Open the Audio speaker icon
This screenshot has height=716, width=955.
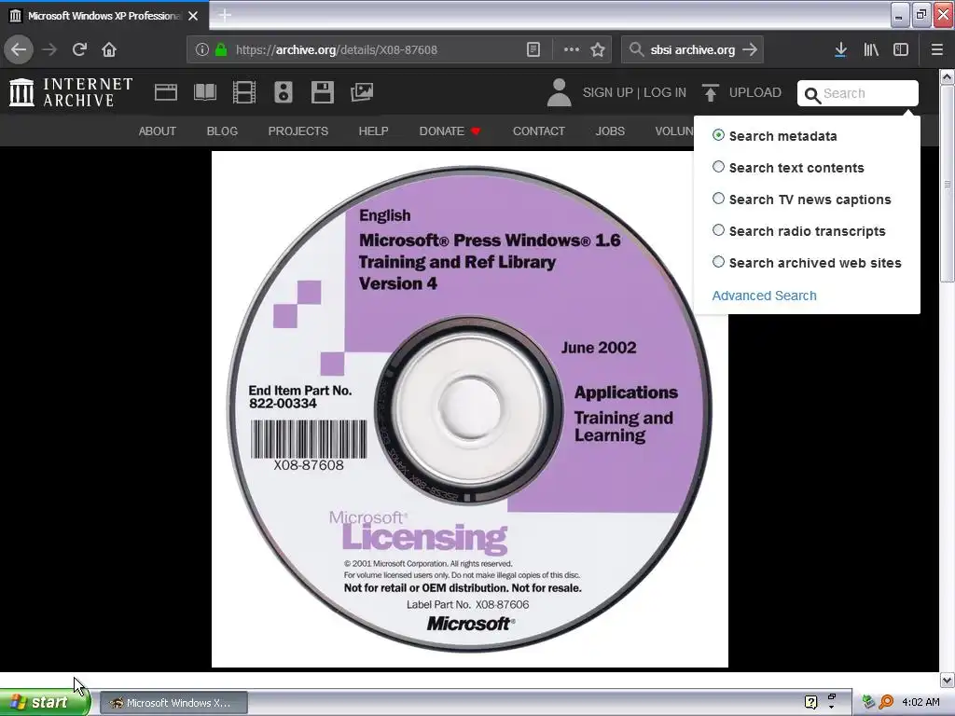tap(284, 92)
